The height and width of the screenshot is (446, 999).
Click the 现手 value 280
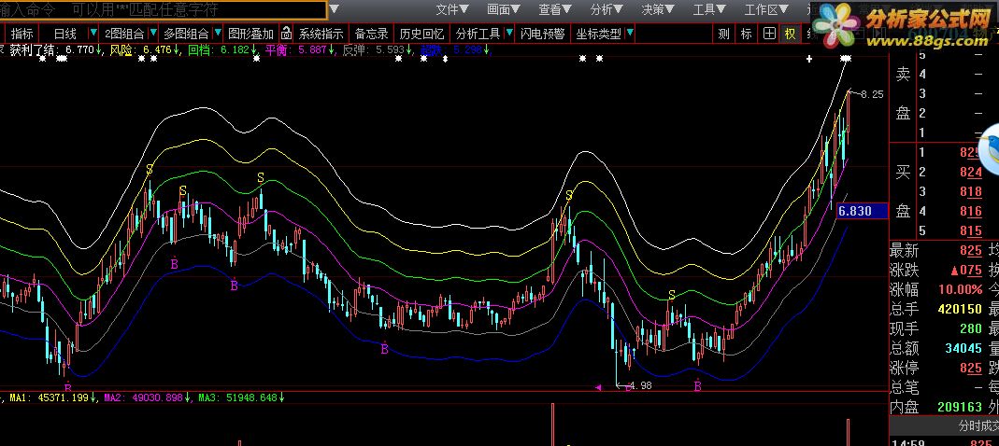(970, 329)
